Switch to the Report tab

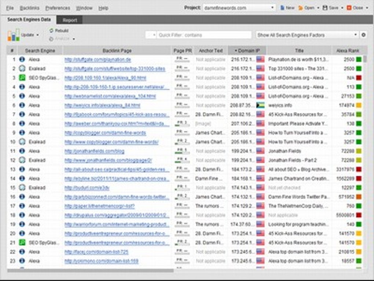point(70,20)
